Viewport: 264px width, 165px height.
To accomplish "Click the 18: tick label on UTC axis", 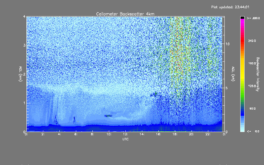I will click(x=175, y=134).
